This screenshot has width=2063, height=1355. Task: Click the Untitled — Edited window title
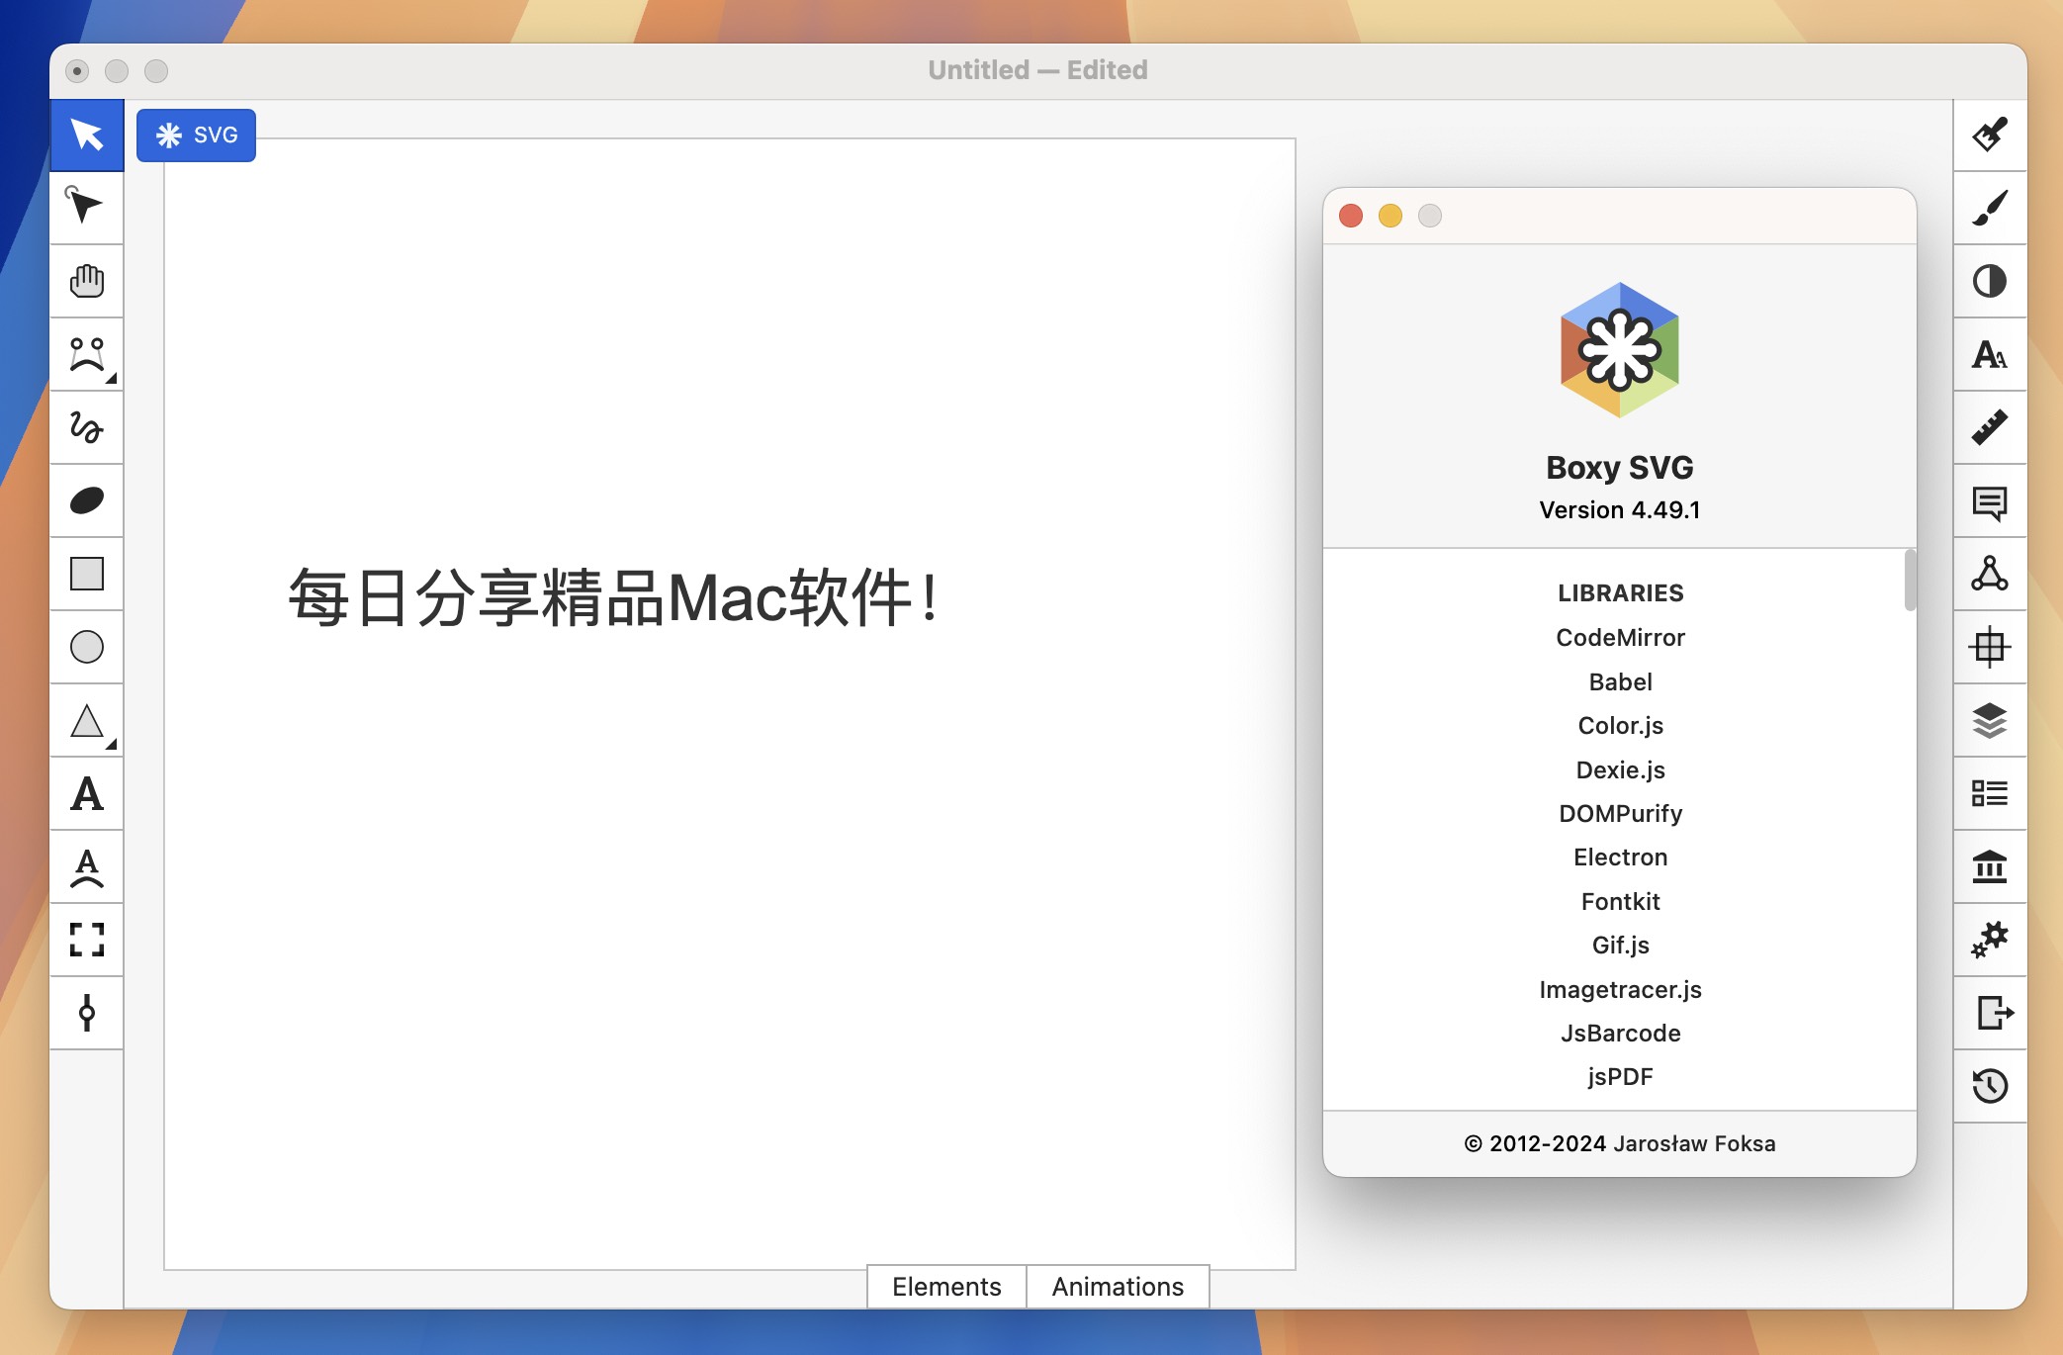coord(1037,70)
